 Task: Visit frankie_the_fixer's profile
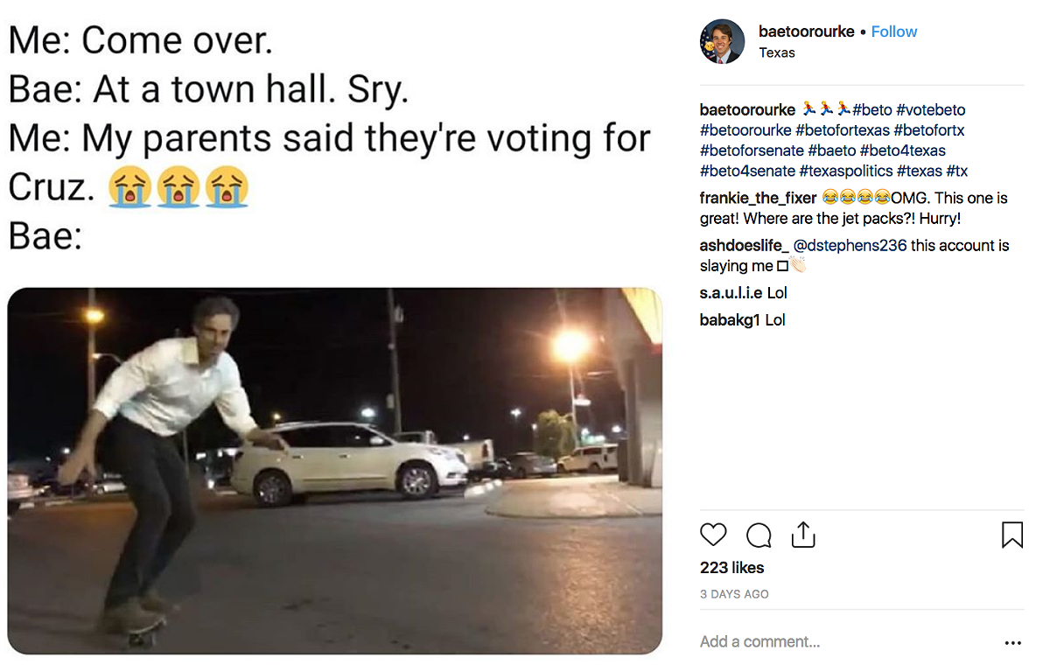point(758,198)
